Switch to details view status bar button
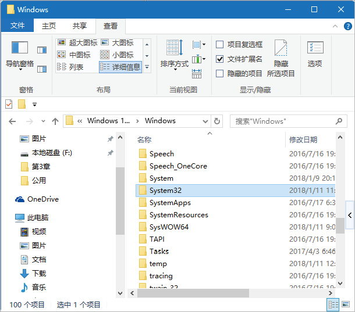355x312 pixels. click(x=333, y=305)
